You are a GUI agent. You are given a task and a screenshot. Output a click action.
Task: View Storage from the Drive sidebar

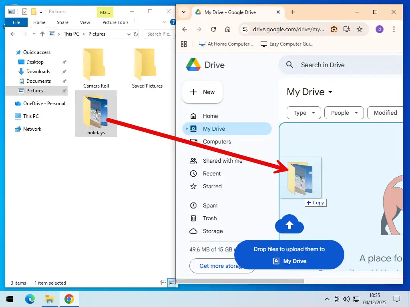click(x=213, y=231)
